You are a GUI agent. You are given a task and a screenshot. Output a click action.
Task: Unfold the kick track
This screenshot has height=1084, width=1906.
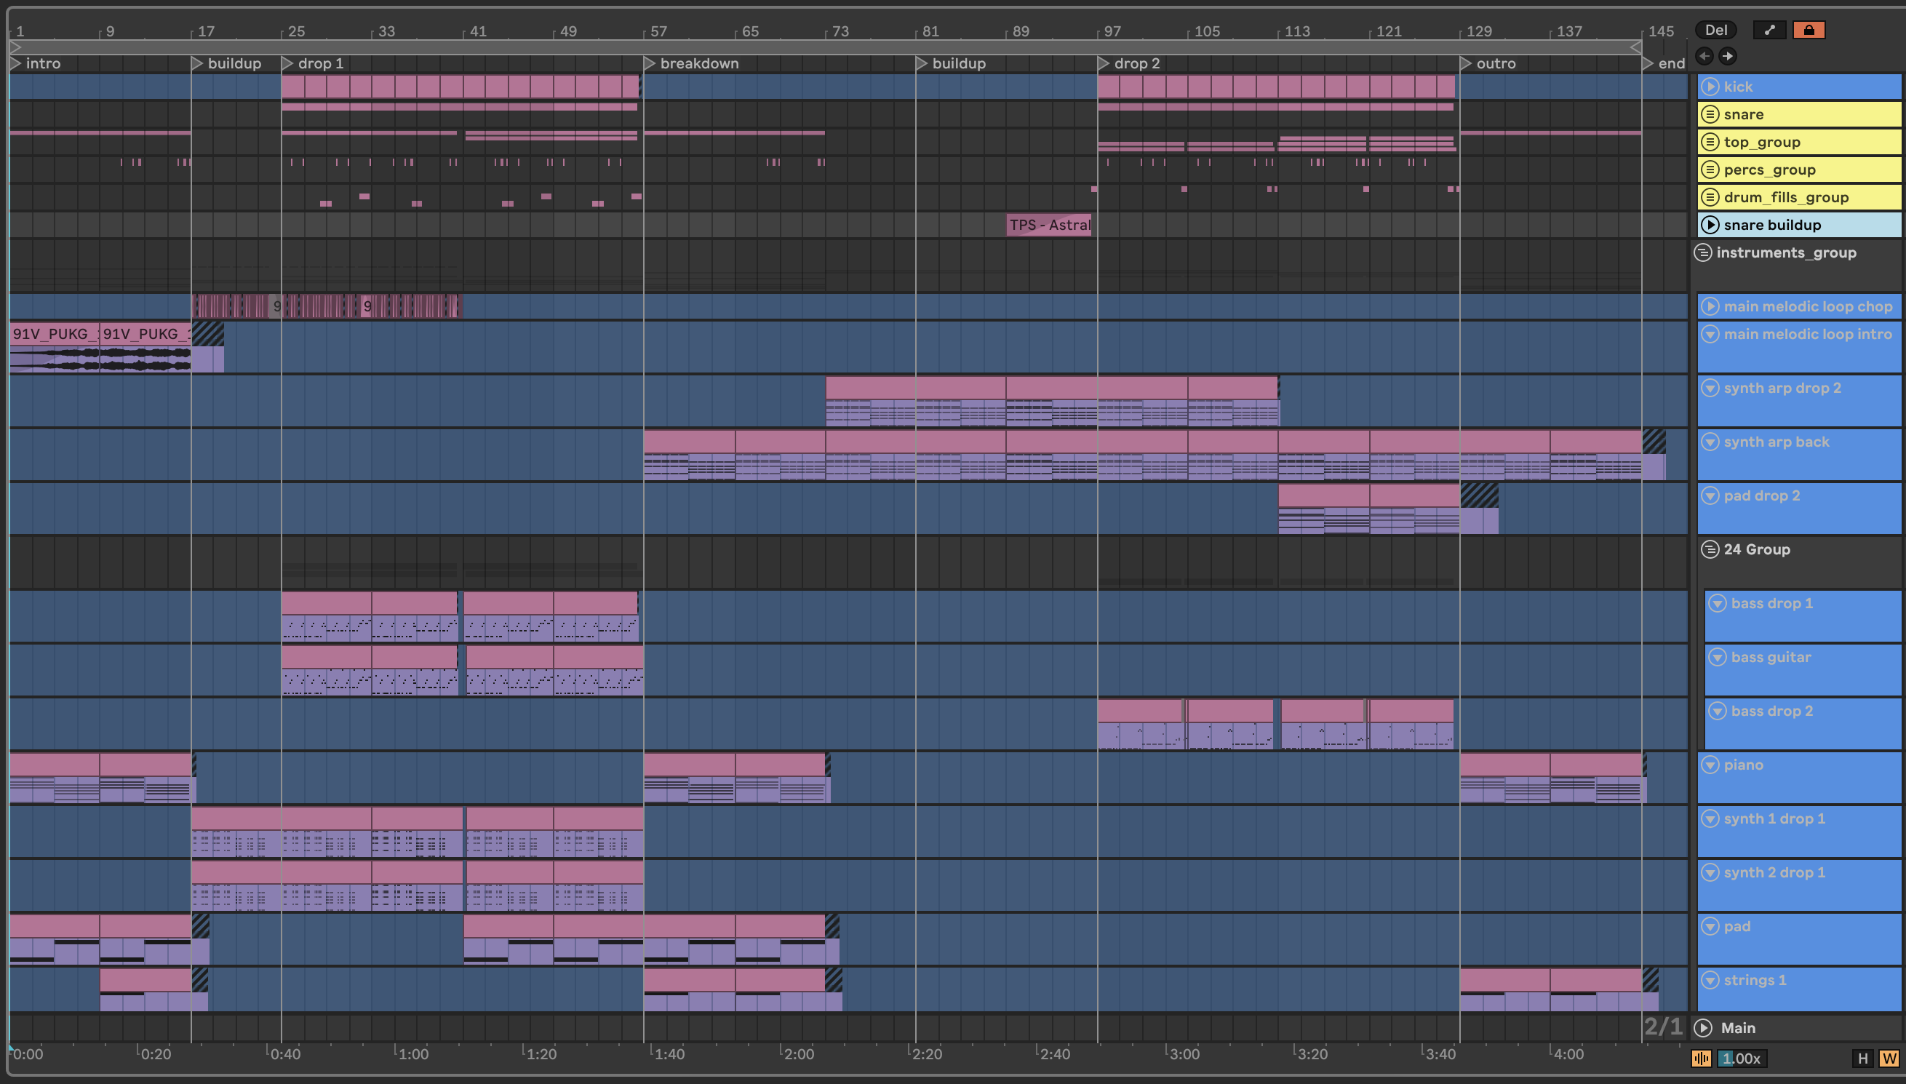1710,87
